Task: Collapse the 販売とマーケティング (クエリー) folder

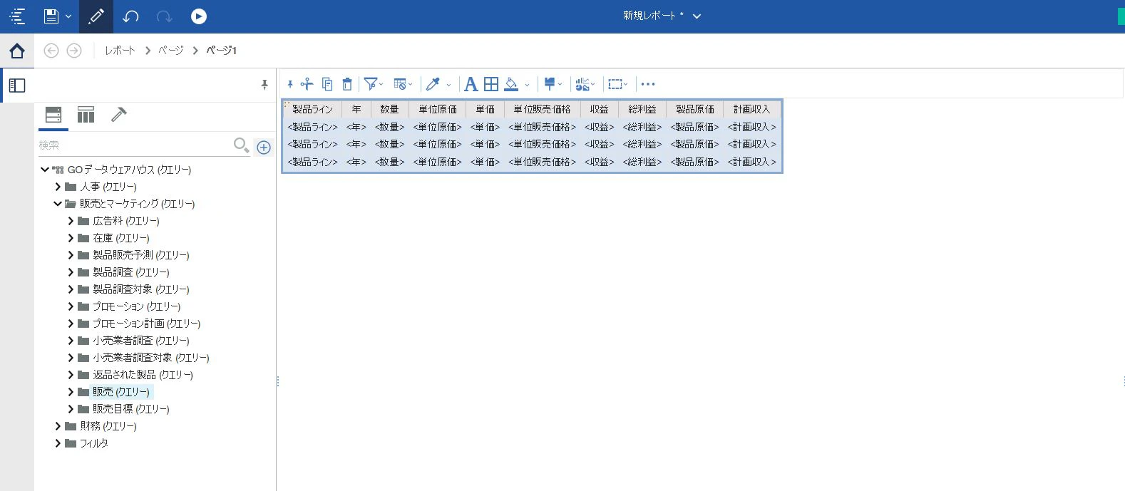Action: point(58,204)
